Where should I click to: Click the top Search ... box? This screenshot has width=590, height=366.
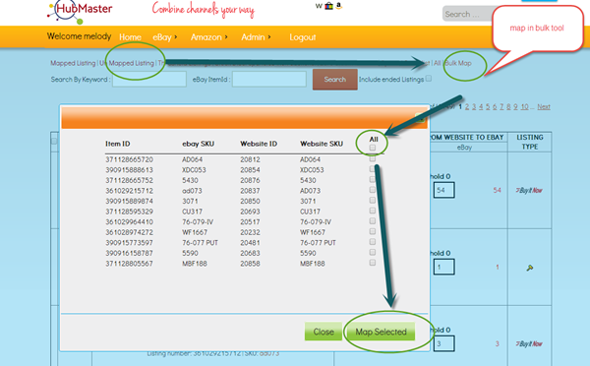click(468, 14)
